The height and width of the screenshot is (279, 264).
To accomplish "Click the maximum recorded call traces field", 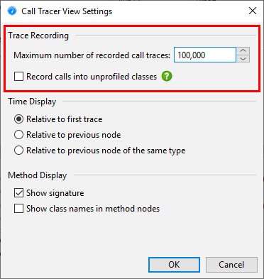I will click(x=205, y=55).
